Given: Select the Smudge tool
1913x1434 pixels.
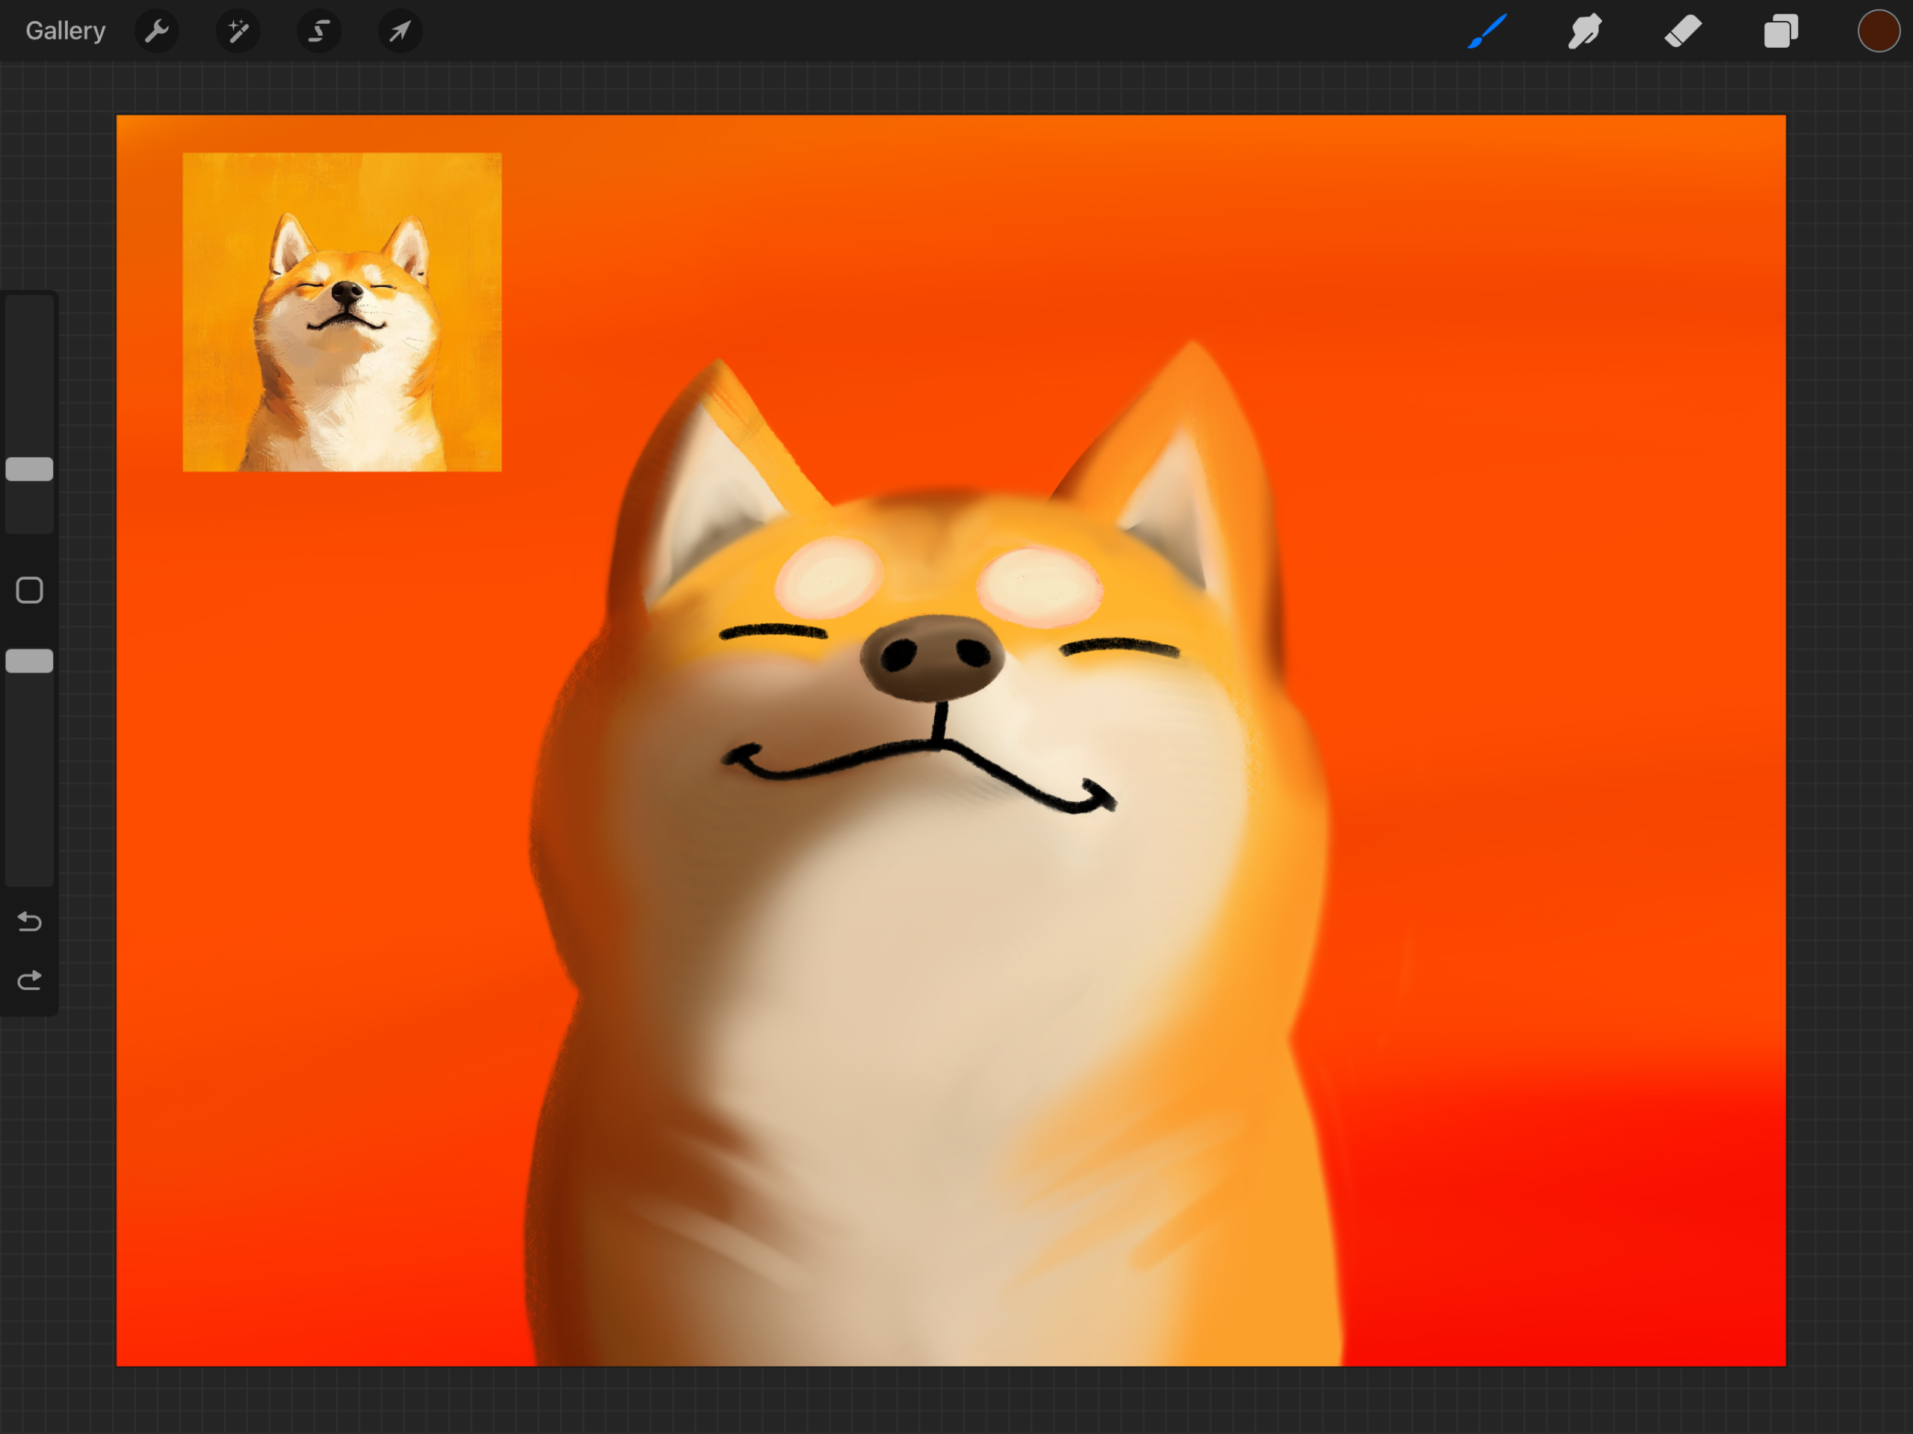Looking at the screenshot, I should [1584, 32].
